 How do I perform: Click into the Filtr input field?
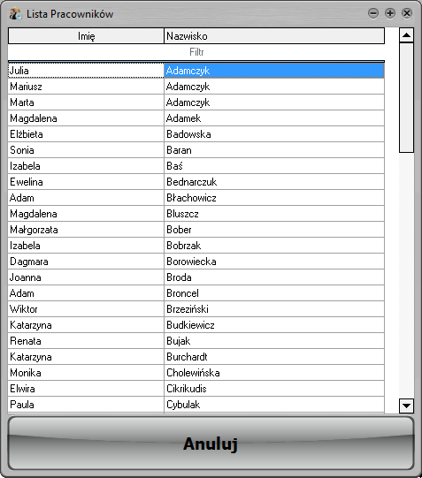196,52
